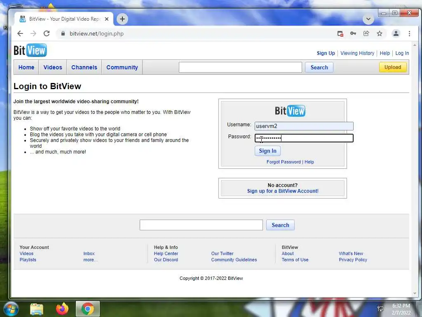
Task: Click the Forgot Password link
Action: tap(284, 162)
